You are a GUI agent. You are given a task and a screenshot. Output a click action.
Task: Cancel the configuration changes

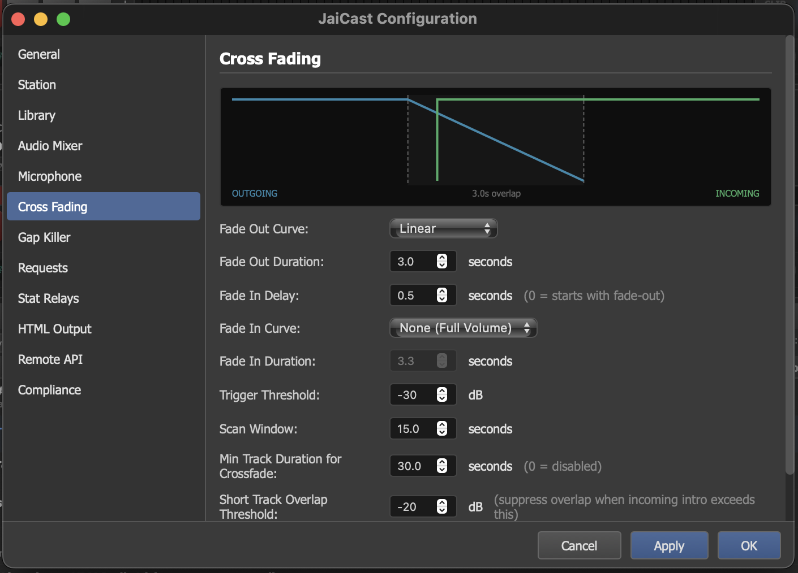pyautogui.click(x=579, y=545)
